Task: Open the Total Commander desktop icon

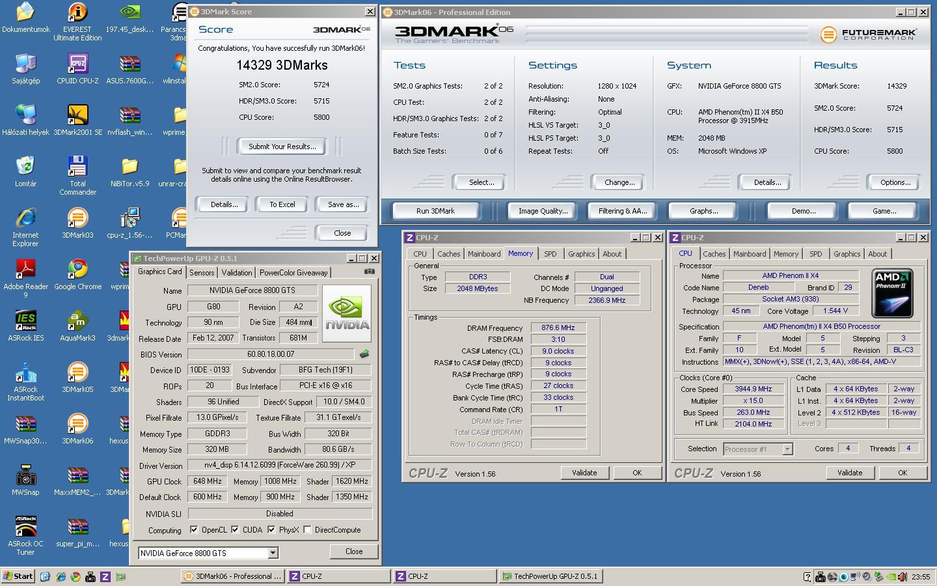Action: pyautogui.click(x=77, y=176)
